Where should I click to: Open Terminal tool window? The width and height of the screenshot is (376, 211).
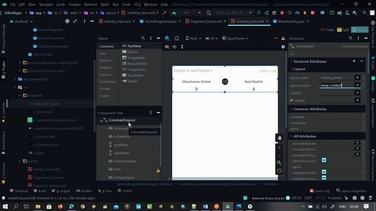(18, 191)
